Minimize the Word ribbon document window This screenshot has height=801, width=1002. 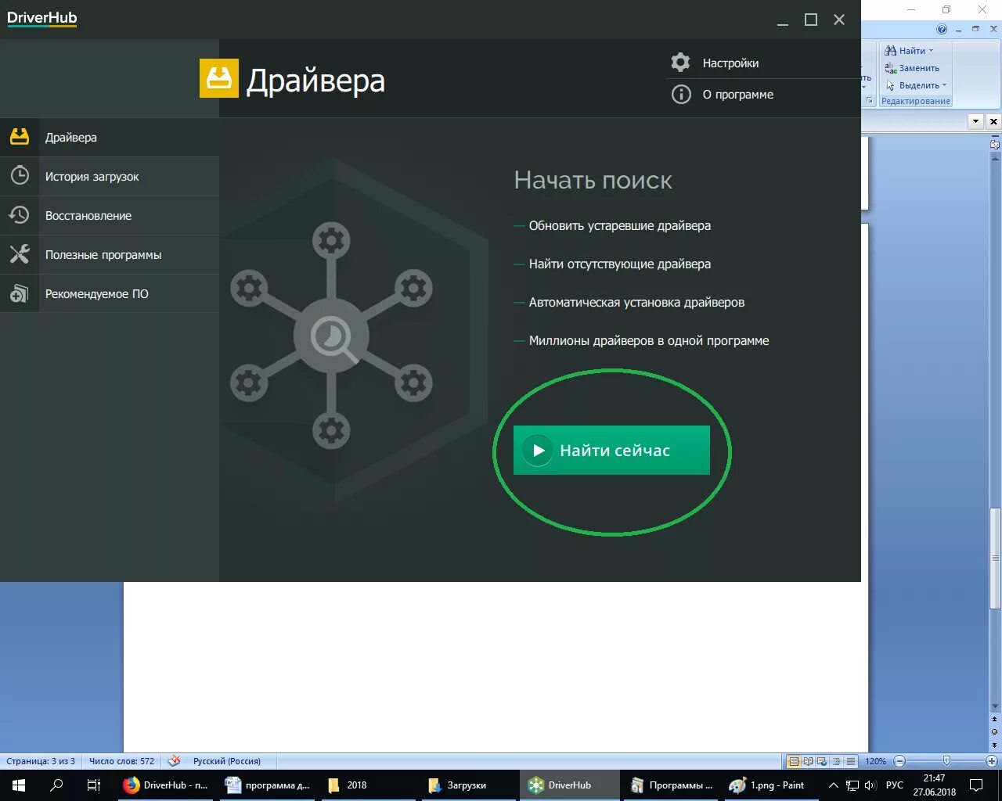pos(959,29)
